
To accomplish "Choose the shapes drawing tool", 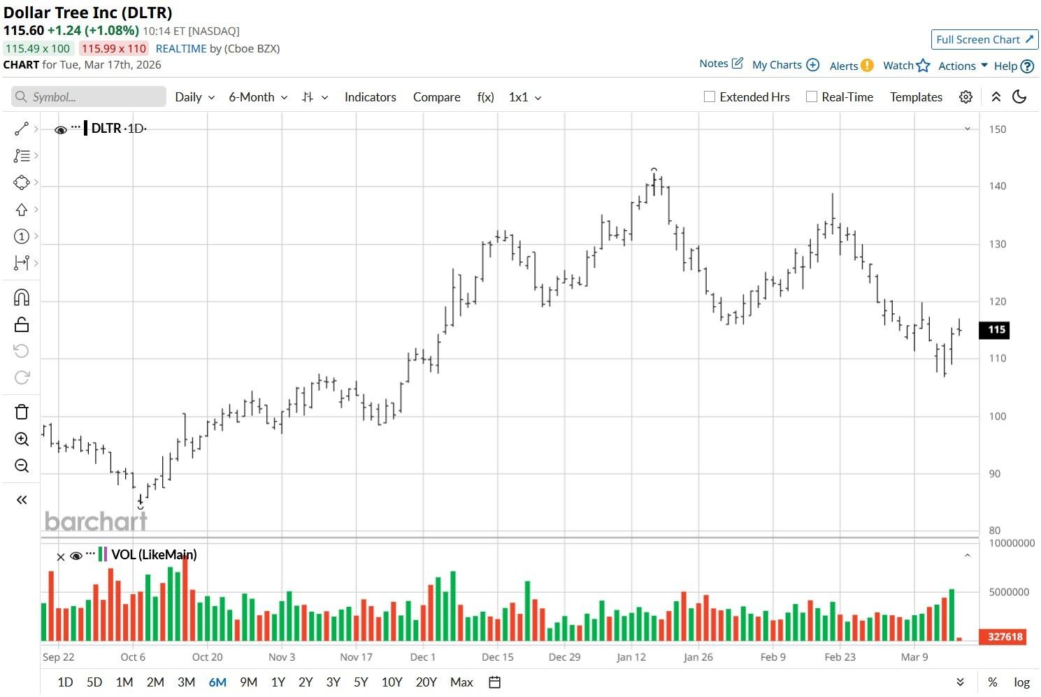I will 22,182.
